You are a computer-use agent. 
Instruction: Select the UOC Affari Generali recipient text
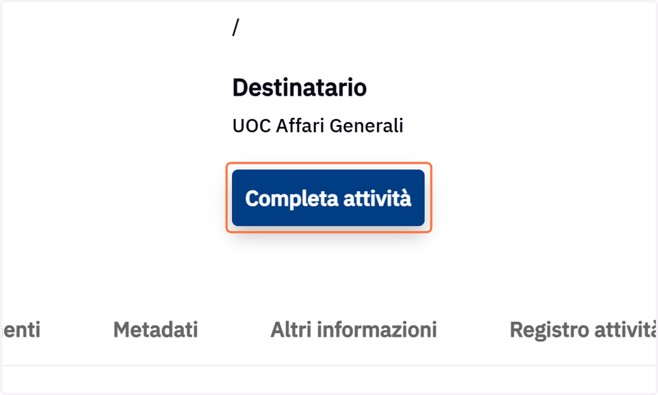coord(318,126)
